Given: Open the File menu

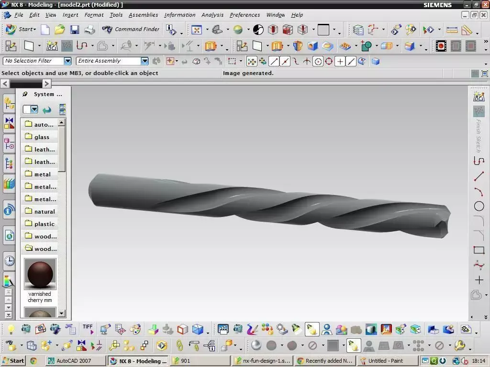Looking at the screenshot, I should [x=19, y=15].
